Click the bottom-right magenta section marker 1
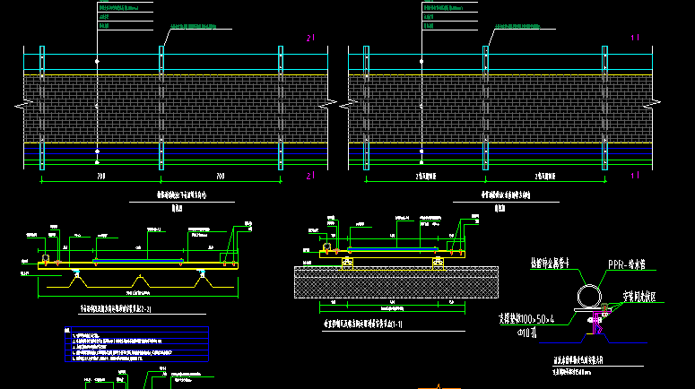695x389 pixels. tap(635, 176)
